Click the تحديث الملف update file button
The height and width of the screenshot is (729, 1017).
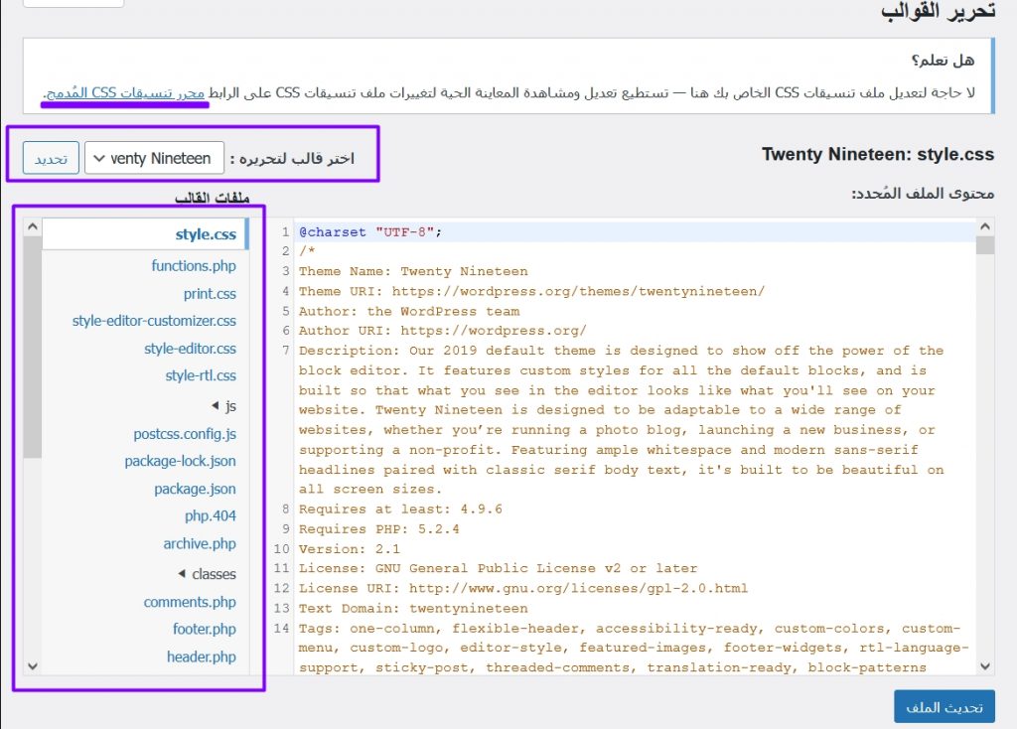click(944, 707)
